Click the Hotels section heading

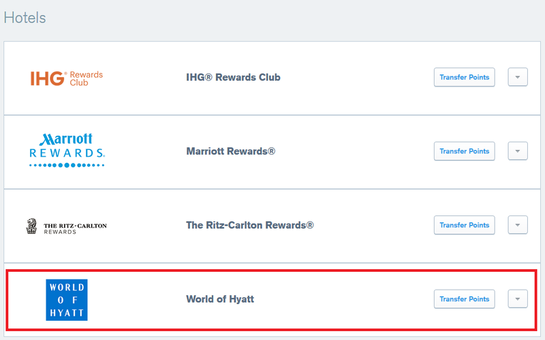[25, 18]
